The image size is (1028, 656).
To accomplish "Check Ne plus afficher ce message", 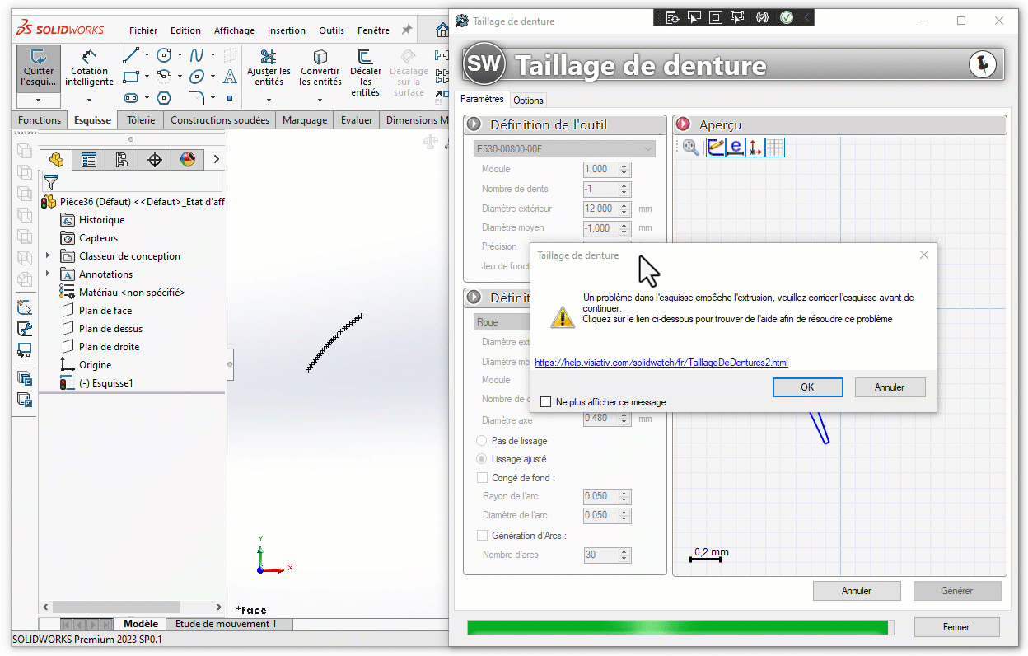I will (545, 402).
